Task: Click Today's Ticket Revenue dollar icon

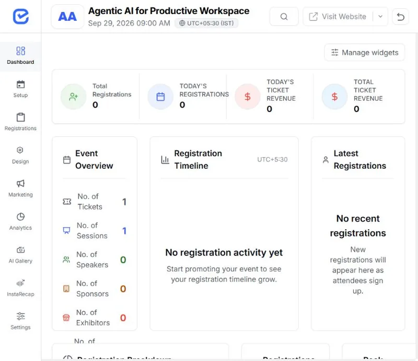Action: (x=247, y=97)
